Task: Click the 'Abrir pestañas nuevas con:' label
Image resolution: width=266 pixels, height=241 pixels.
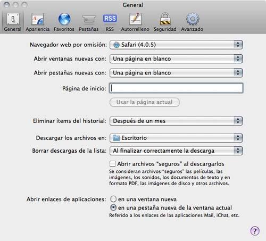Action: click(70, 73)
